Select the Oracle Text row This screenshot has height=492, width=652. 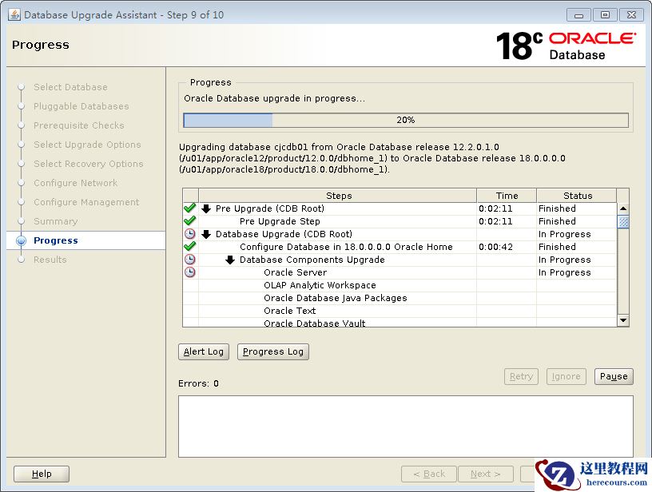(400, 311)
